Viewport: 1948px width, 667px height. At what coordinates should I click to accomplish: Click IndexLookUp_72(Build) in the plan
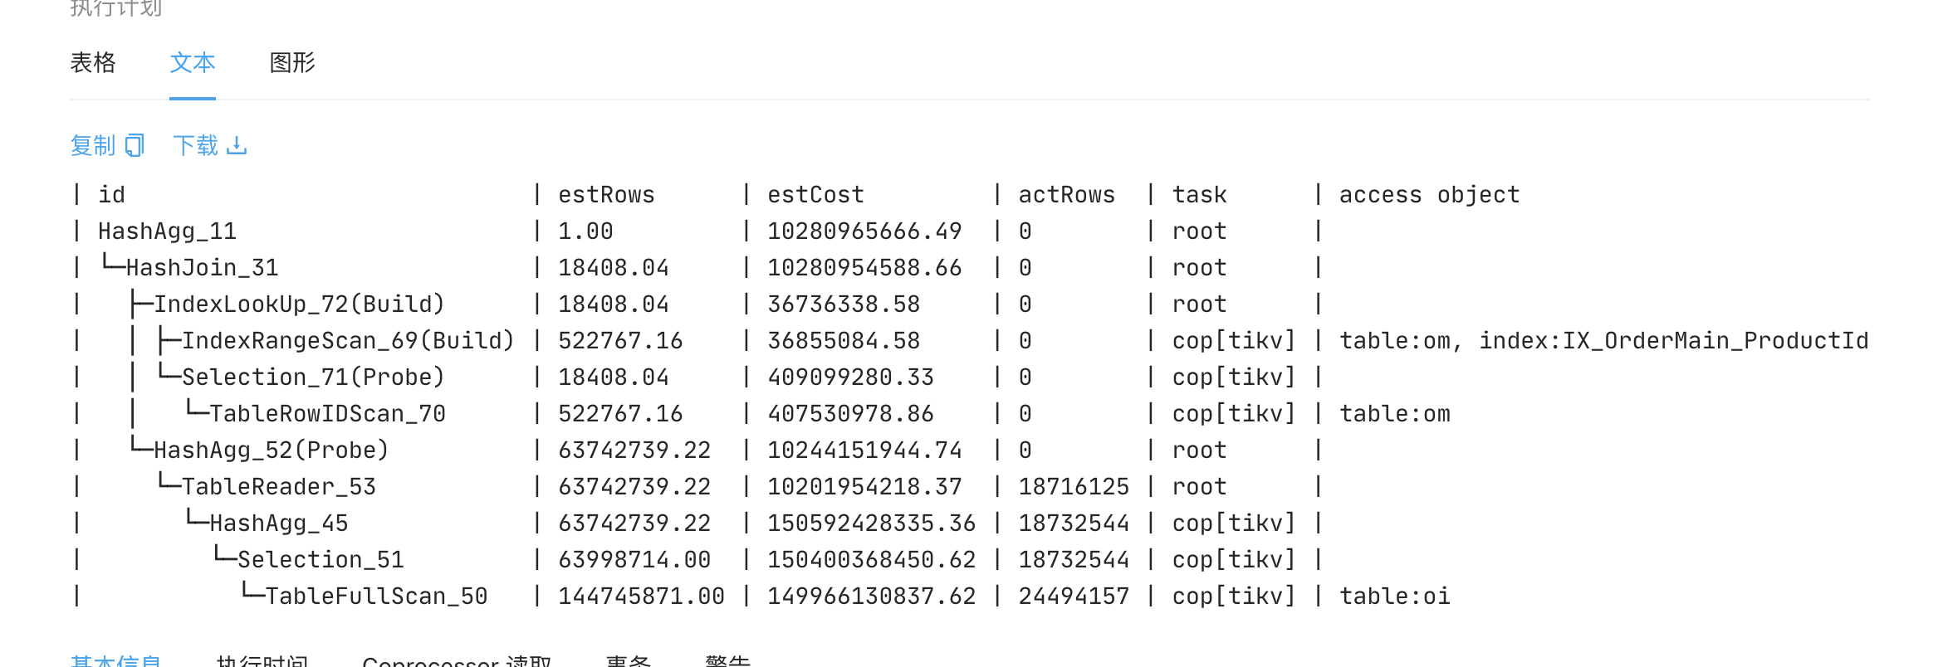(299, 304)
